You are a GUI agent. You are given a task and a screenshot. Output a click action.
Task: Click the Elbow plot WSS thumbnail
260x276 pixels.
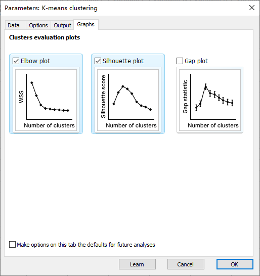click(46, 100)
